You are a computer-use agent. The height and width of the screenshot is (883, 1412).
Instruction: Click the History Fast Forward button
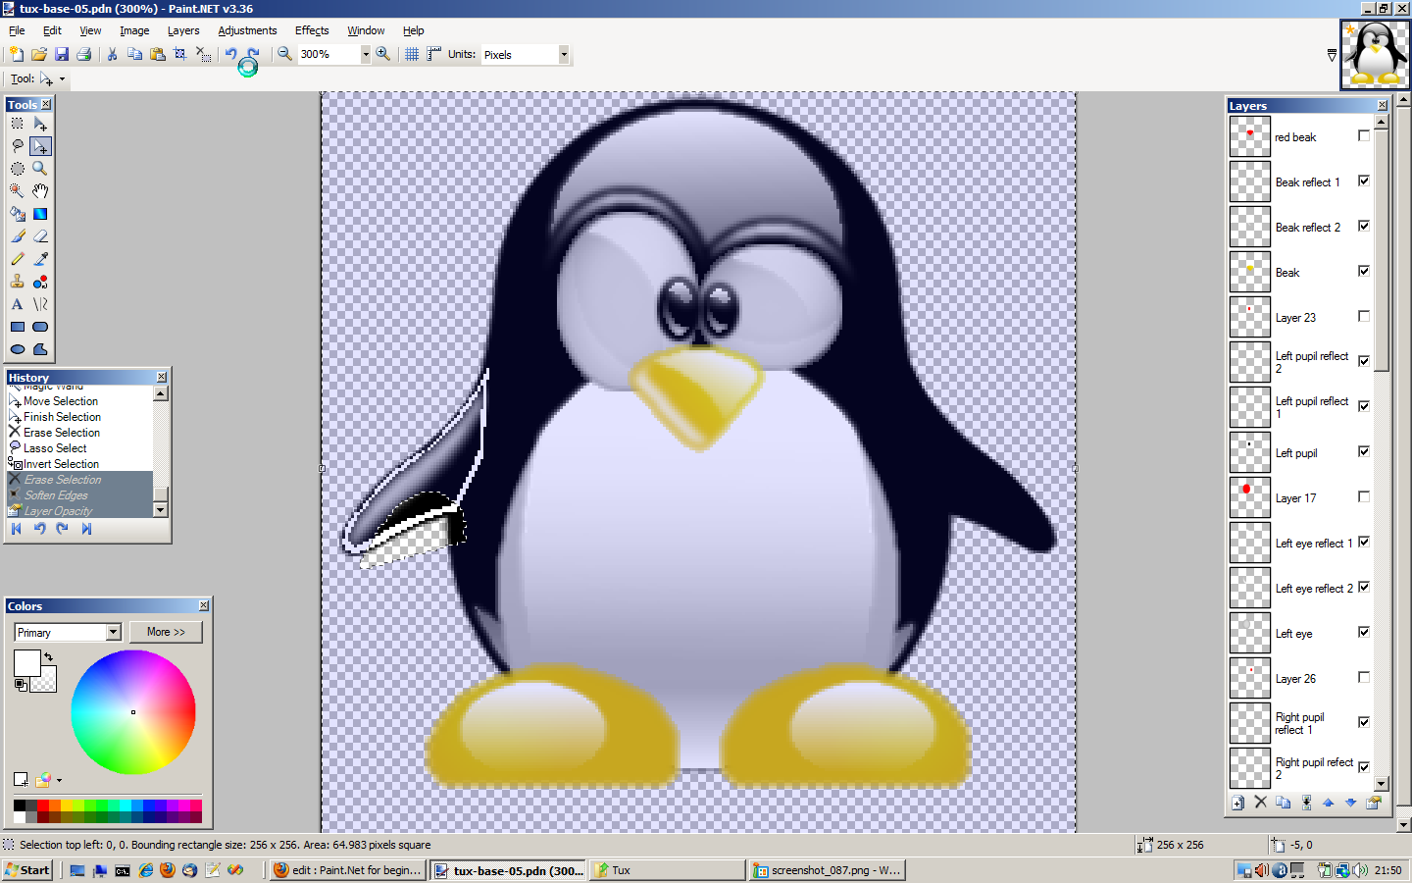(86, 529)
